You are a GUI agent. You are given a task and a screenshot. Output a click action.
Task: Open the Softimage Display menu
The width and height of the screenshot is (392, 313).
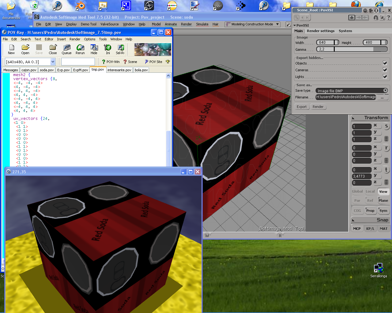(71, 24)
